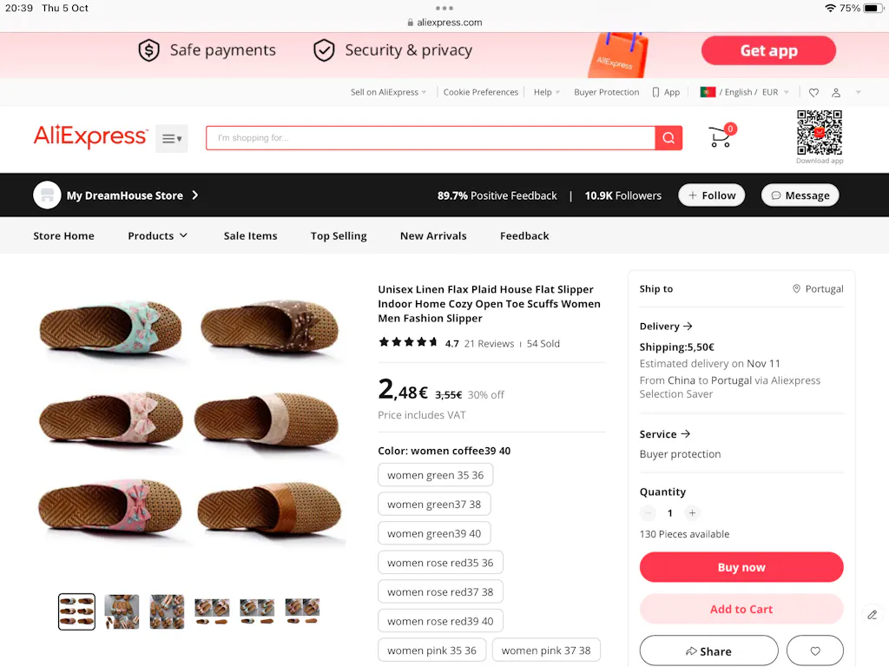Screen dimensions: 889x667
Task: Expand the Products dropdown menu
Action: [158, 235]
